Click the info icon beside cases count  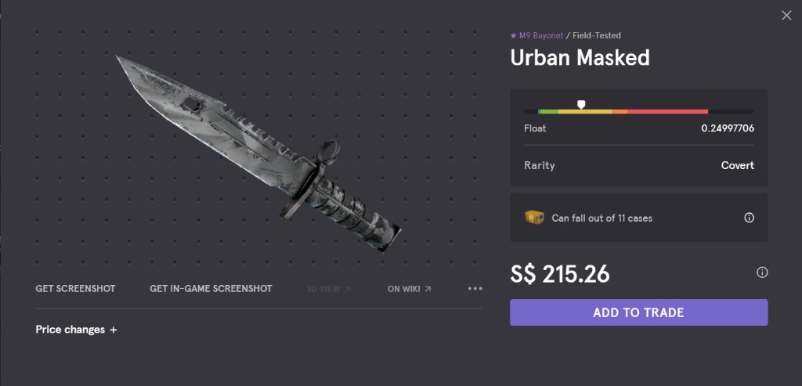pos(749,218)
